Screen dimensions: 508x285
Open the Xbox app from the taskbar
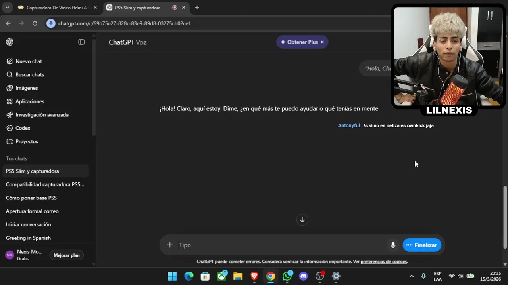coord(222,276)
